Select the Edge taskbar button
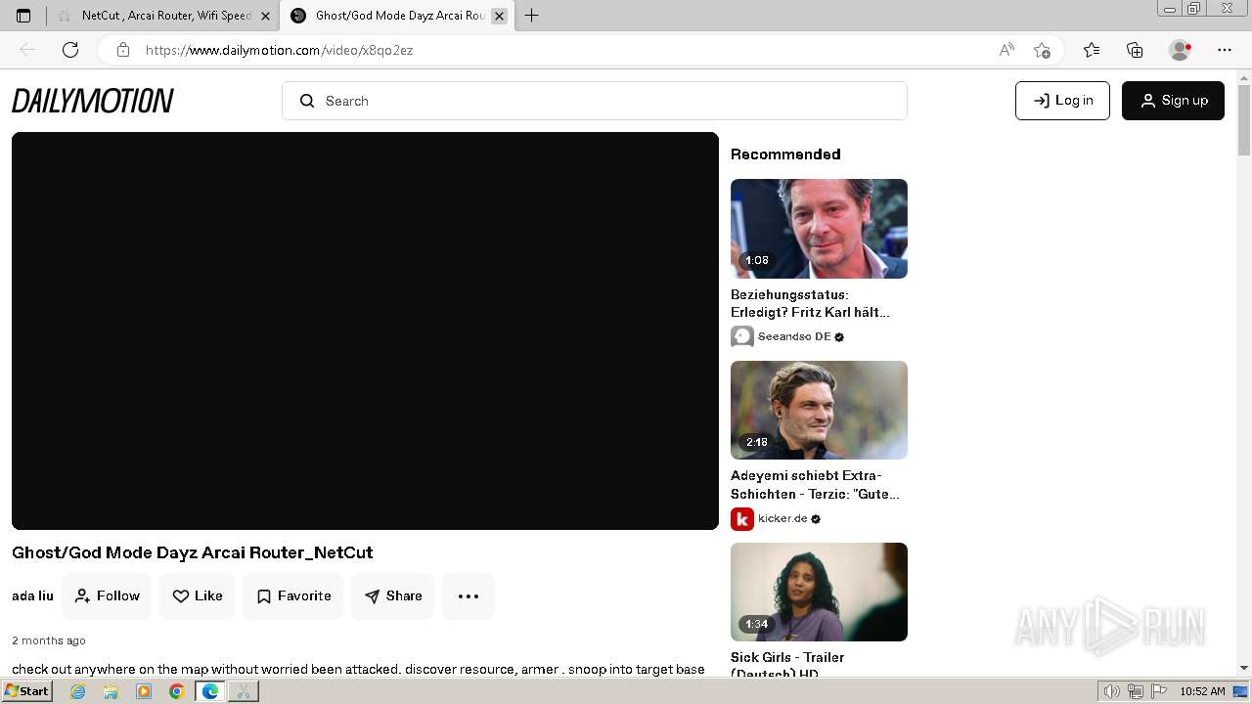Image resolution: width=1252 pixels, height=704 pixels. [210, 691]
